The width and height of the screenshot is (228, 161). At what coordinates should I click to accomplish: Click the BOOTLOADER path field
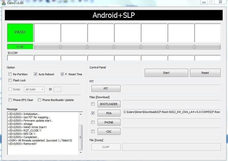[x=172, y=104]
